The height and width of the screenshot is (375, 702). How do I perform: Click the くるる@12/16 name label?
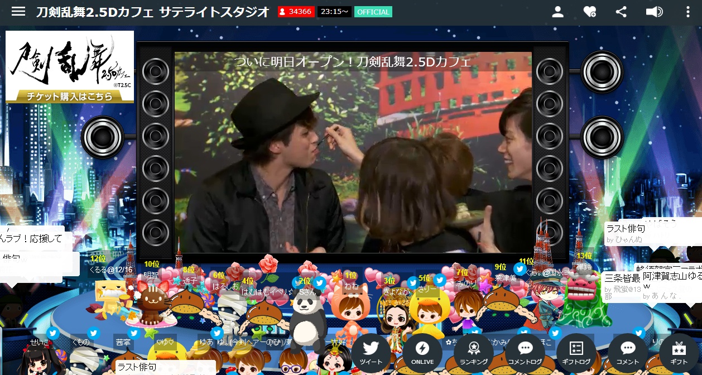pos(111,270)
